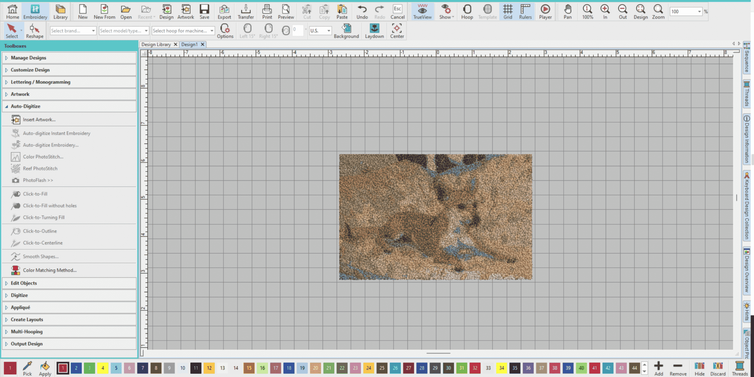The height and width of the screenshot is (377, 754).
Task: Click the Esc Cancel icon
Action: pyautogui.click(x=398, y=11)
